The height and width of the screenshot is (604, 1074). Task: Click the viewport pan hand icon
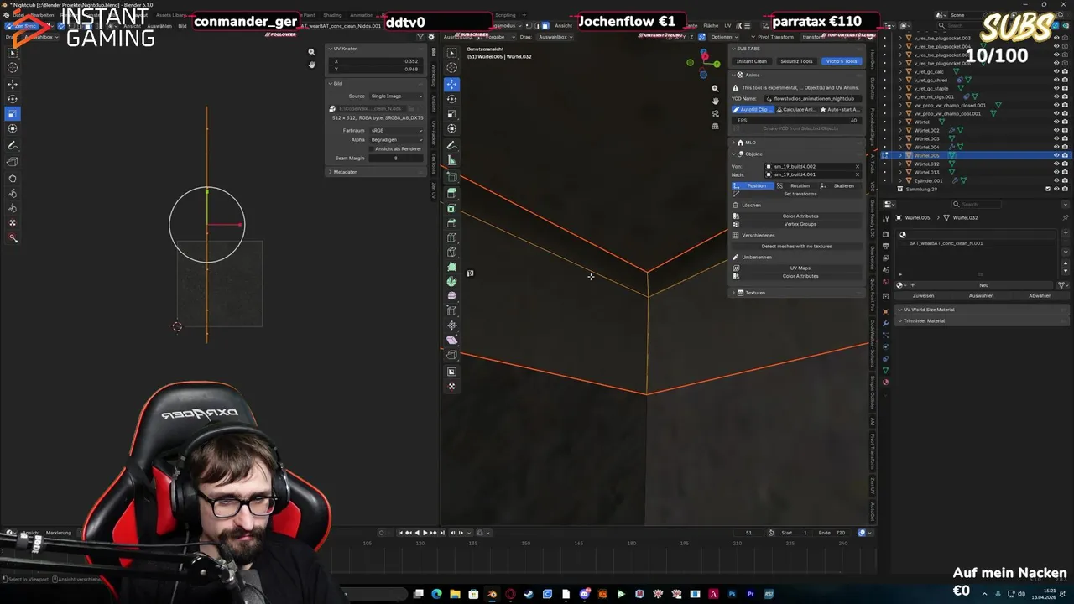click(715, 101)
